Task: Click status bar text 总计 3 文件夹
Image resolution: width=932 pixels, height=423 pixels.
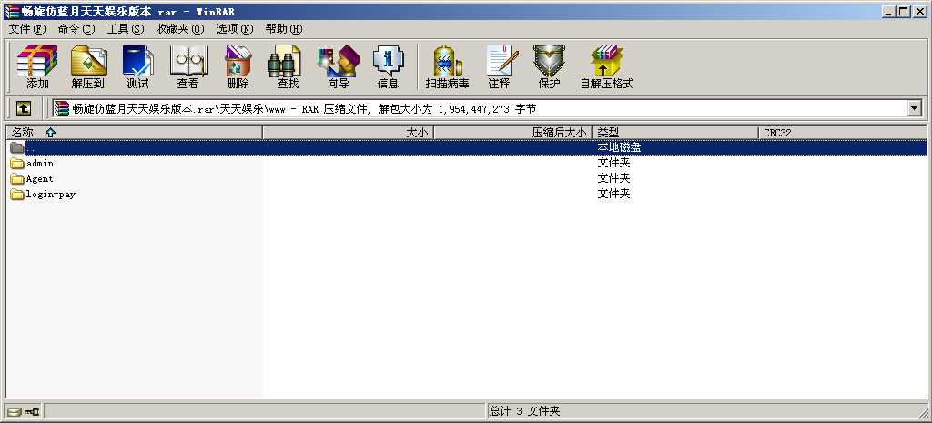Action: click(x=525, y=411)
